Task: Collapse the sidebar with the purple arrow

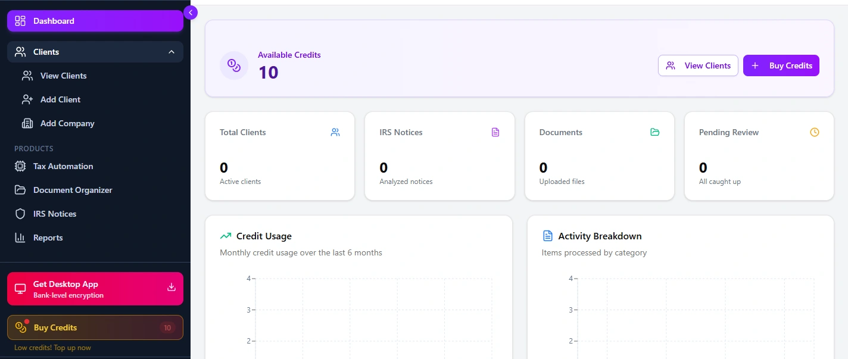Action: coord(191,12)
